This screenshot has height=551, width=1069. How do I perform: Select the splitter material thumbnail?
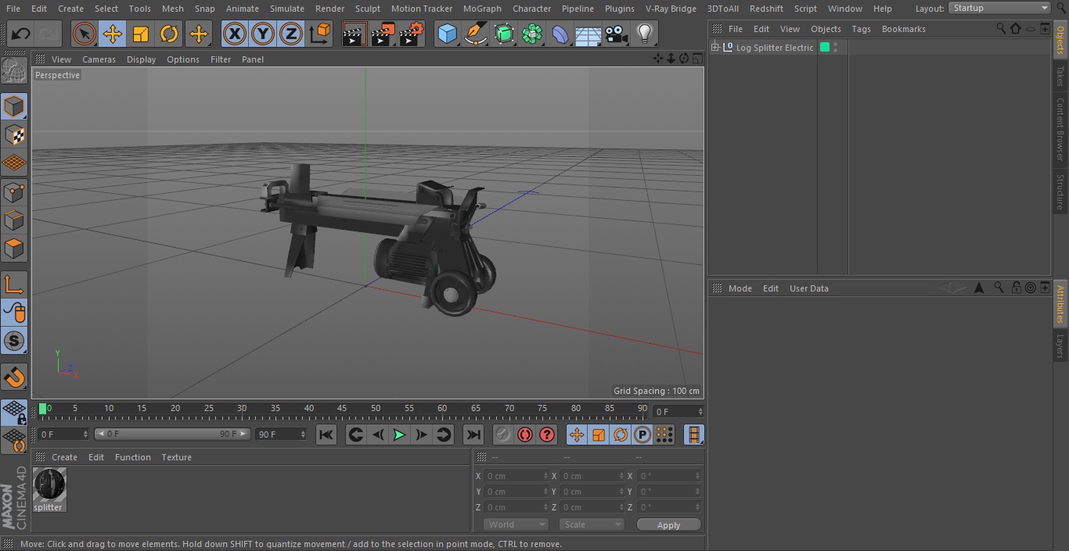(x=49, y=485)
